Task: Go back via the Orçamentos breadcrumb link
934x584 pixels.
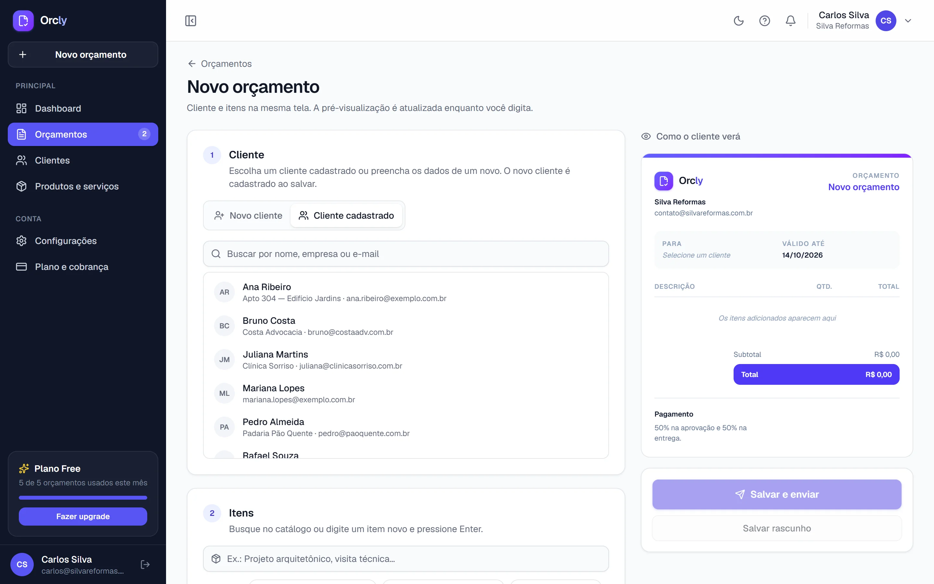Action: (220, 64)
